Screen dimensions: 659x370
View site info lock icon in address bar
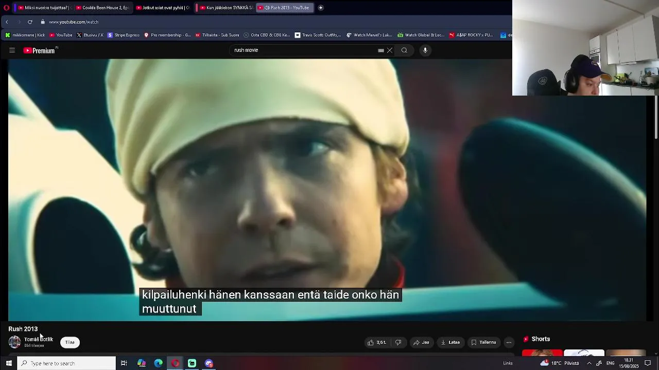[43, 22]
